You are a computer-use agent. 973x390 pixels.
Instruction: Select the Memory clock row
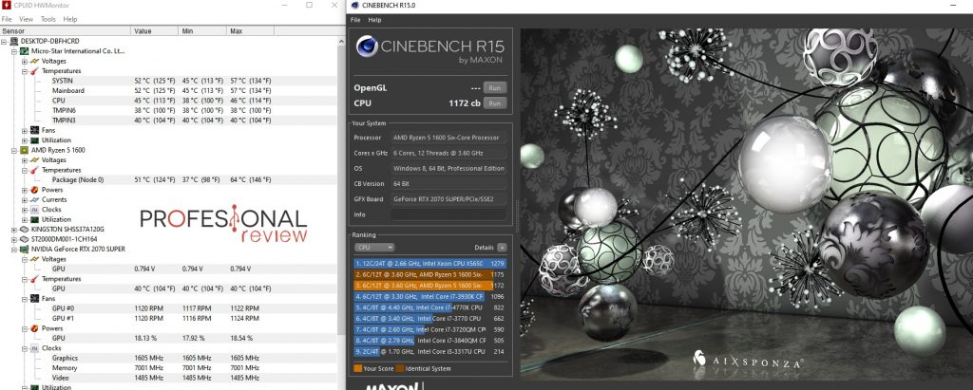pos(168,367)
